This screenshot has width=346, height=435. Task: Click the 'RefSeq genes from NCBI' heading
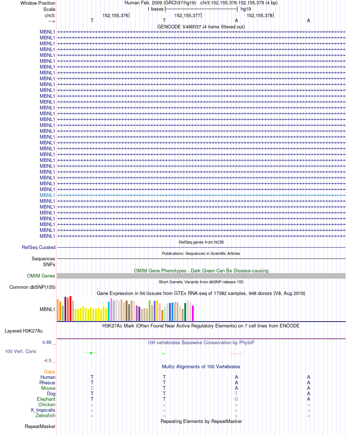201,242
